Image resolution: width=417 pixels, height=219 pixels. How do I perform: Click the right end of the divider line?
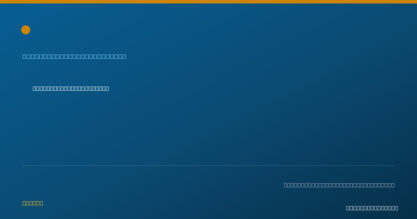[x=394, y=165]
